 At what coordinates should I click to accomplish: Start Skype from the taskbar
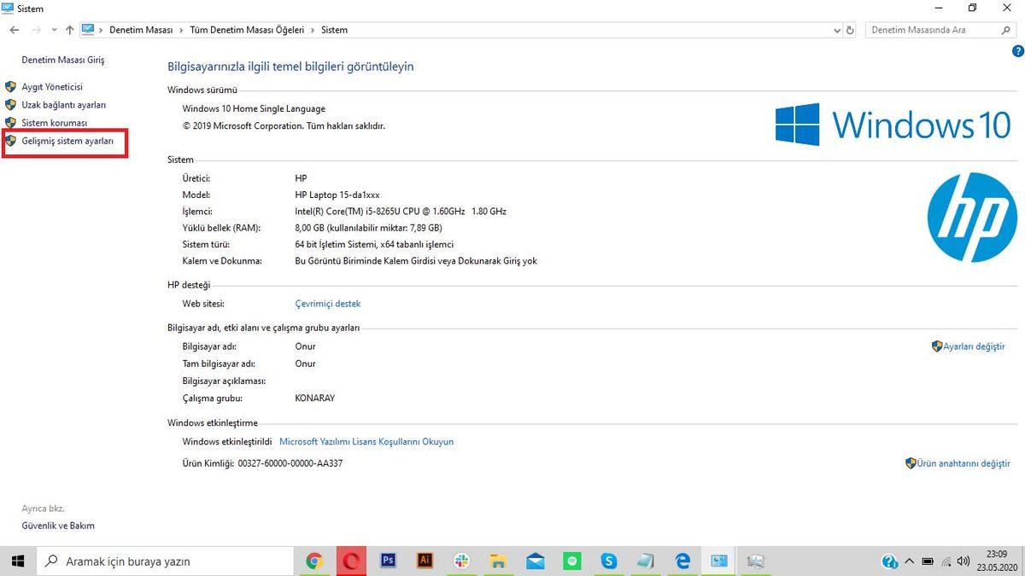coord(608,561)
